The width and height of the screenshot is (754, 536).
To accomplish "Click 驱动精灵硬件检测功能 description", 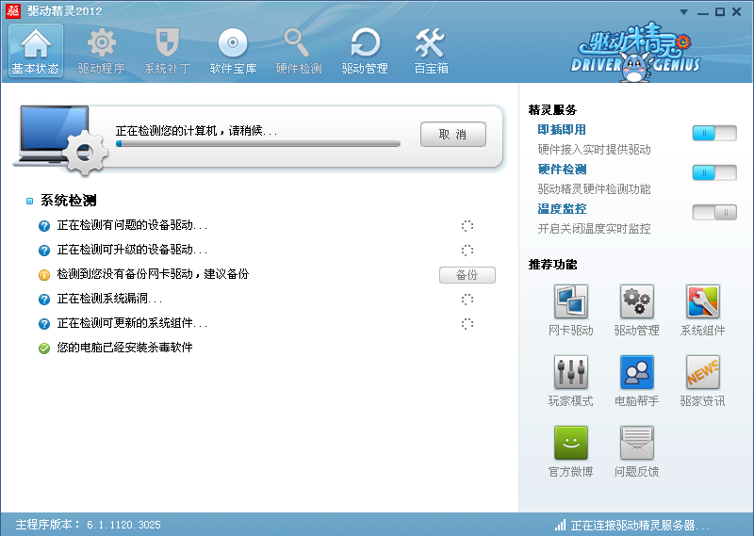I will (594, 189).
